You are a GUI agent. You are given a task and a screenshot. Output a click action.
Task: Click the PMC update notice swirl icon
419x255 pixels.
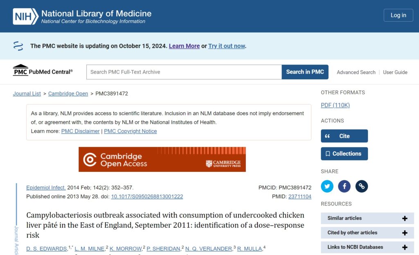(18, 46)
